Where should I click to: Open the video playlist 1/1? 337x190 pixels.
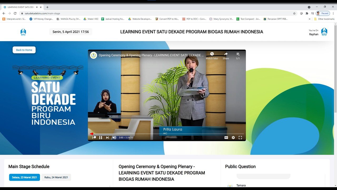click(x=238, y=55)
